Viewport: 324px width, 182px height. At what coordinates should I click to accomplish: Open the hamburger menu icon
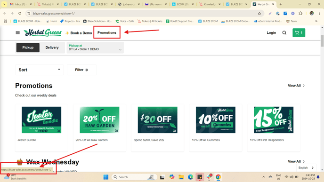(x=18, y=33)
